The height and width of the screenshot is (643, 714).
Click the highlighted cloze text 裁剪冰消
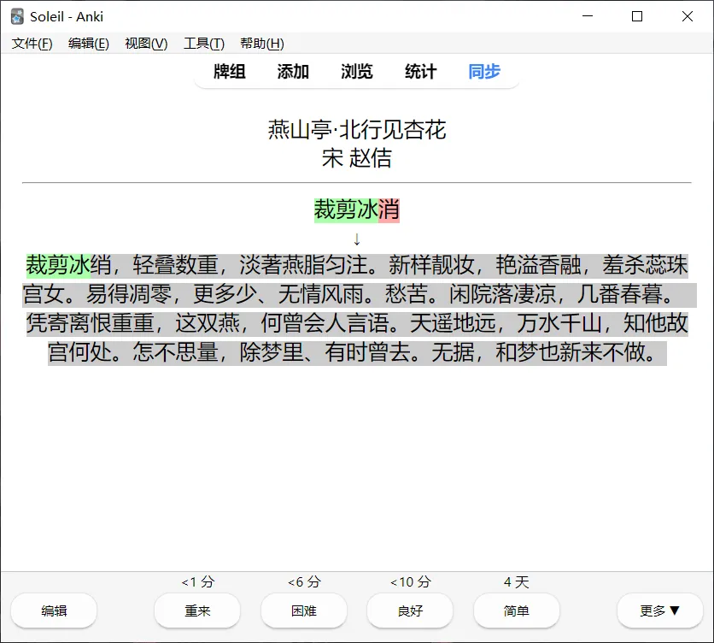coord(356,209)
